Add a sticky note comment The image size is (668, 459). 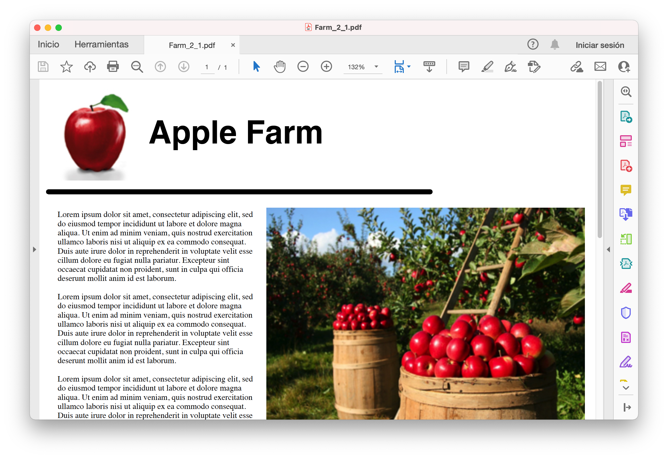(464, 67)
